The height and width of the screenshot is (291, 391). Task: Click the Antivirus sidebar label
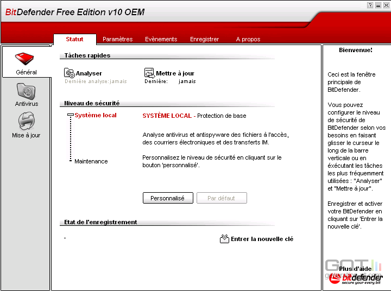27,104
